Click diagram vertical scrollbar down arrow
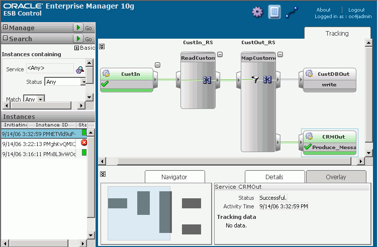 click(368, 153)
